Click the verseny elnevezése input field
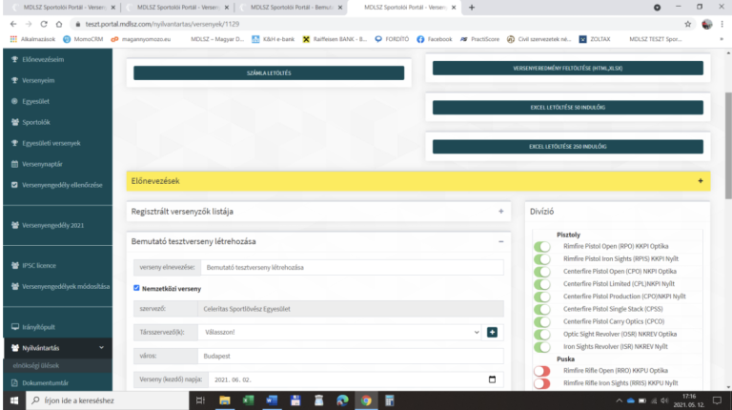This screenshot has width=732, height=410. (351, 267)
